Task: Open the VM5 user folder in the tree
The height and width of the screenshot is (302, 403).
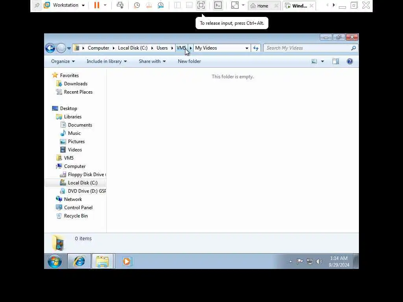Action: pyautogui.click(x=68, y=158)
